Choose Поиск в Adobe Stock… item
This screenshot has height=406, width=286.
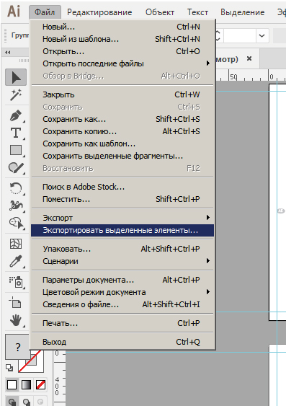pos(122,187)
